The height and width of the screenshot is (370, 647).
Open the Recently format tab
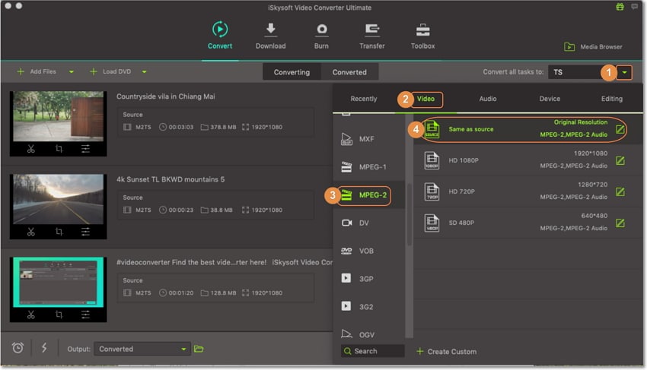(364, 99)
